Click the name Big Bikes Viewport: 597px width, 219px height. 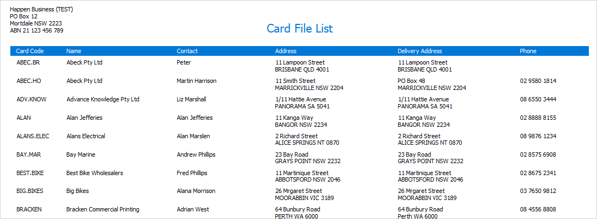point(78,191)
